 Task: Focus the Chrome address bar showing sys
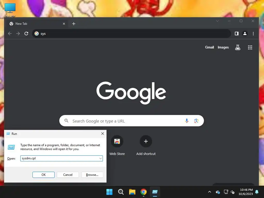[131, 34]
